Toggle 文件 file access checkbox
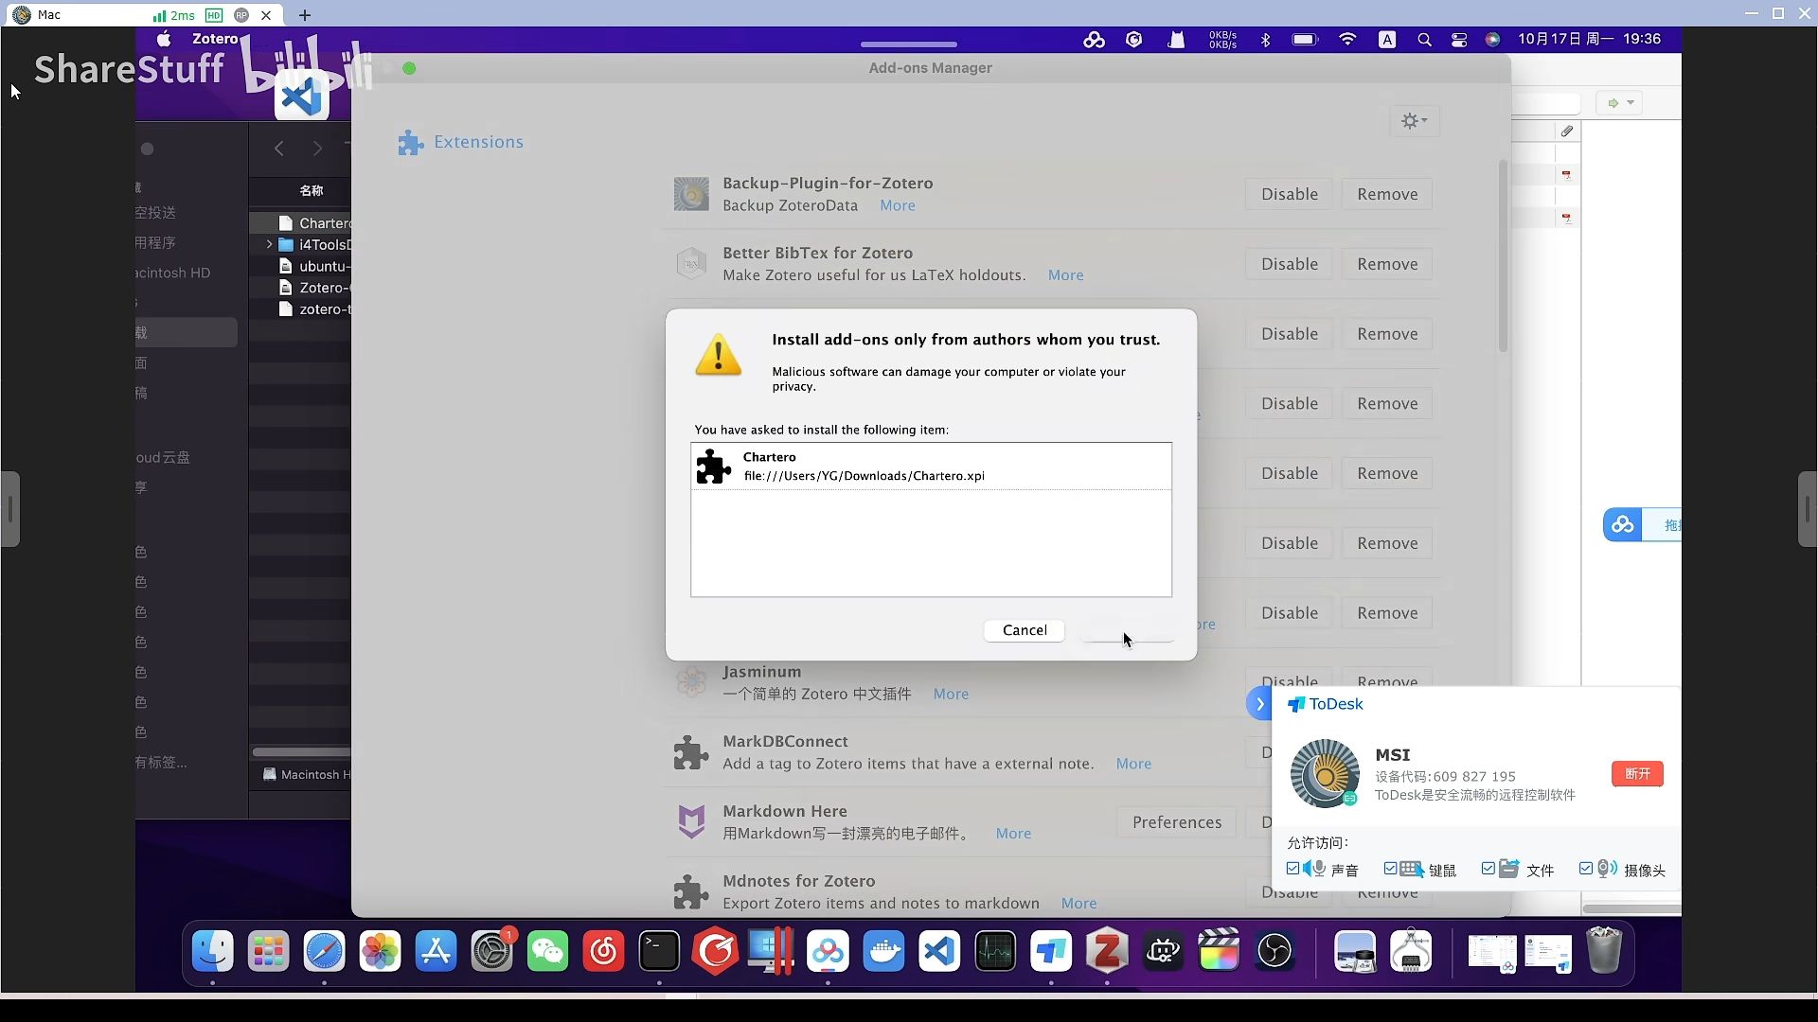The height and width of the screenshot is (1022, 1818). [x=1488, y=869]
